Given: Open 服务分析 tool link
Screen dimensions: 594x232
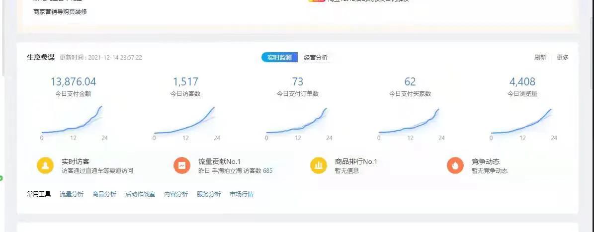Looking at the screenshot, I should tap(209, 194).
